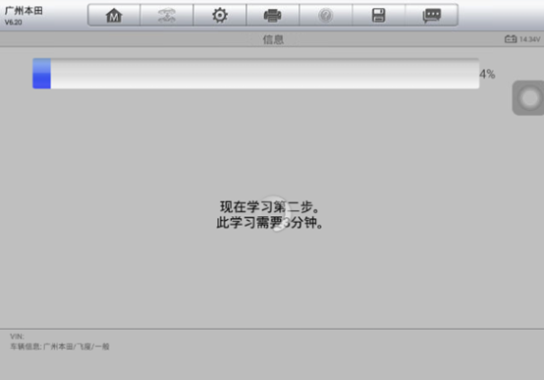
Task: Click the 14.34V voltage reading
Action: (x=530, y=39)
